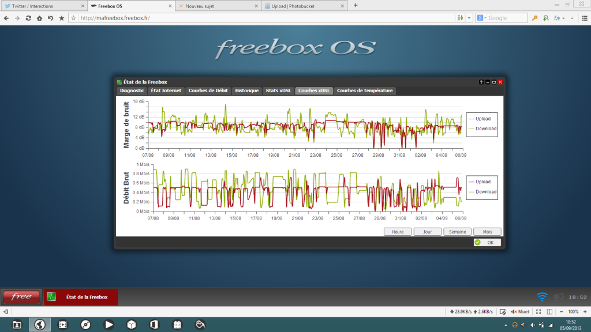591x332 pixels.
Task: Open the Courbes de Débit tab
Action: click(208, 90)
